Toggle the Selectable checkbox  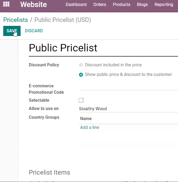81,100
